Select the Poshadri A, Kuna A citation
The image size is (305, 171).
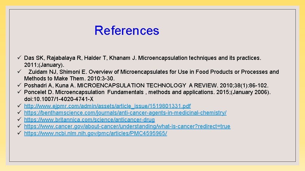click(x=146, y=85)
